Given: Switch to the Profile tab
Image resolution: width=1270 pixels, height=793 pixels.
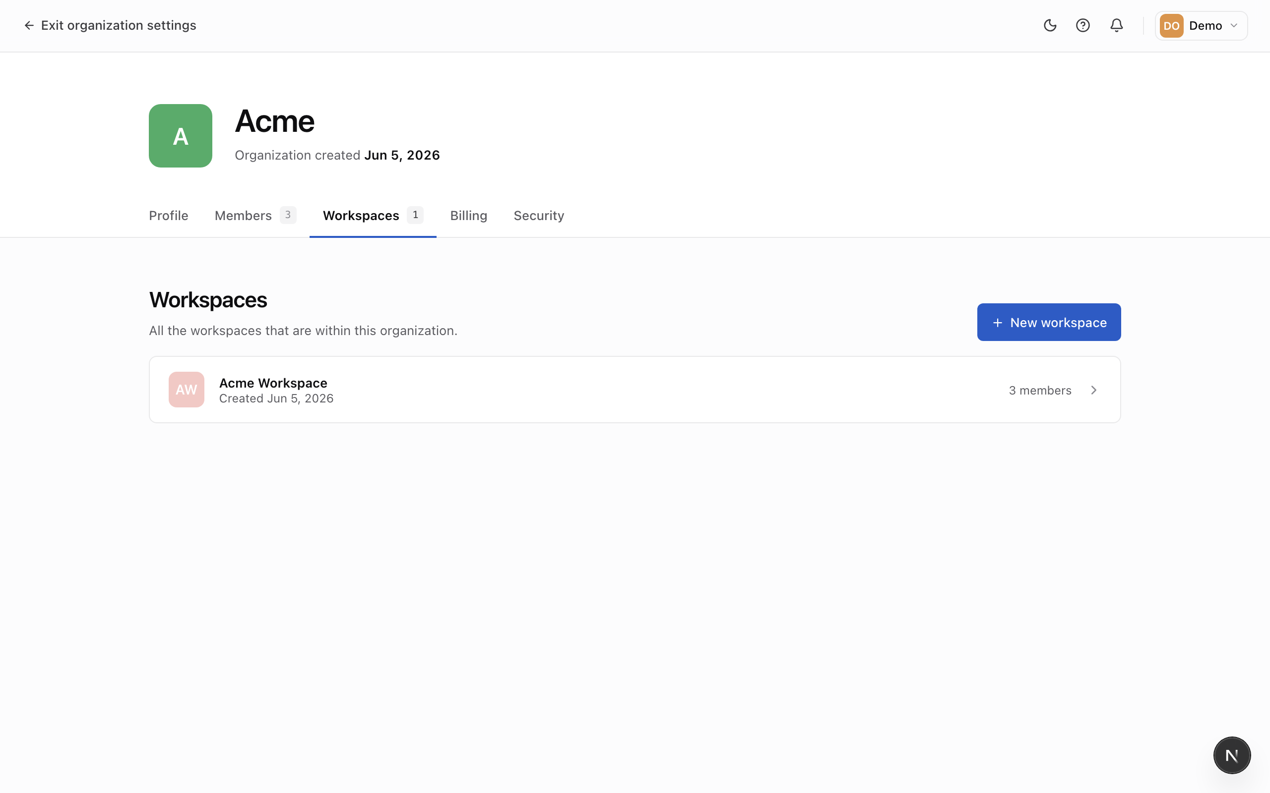Looking at the screenshot, I should [169, 216].
